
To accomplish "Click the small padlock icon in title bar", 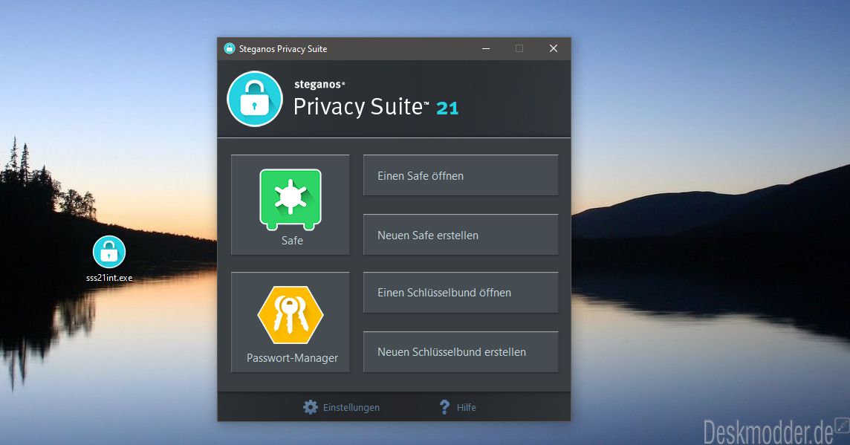I will [230, 48].
